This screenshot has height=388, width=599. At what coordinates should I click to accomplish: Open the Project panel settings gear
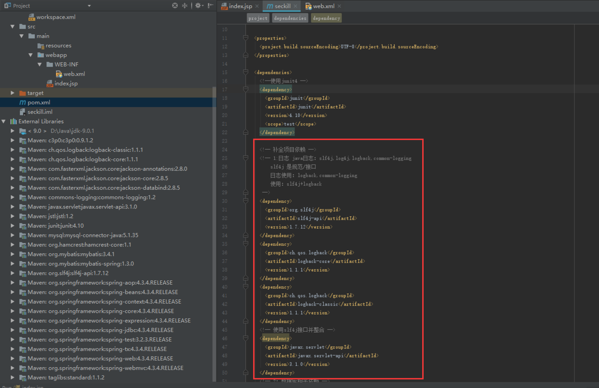coord(198,6)
